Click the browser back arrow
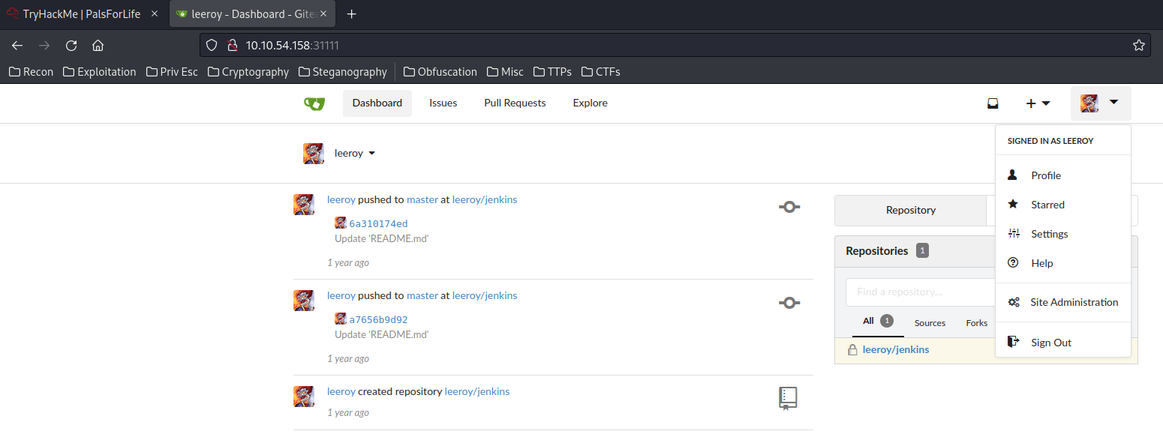This screenshot has width=1163, height=440. point(17,45)
